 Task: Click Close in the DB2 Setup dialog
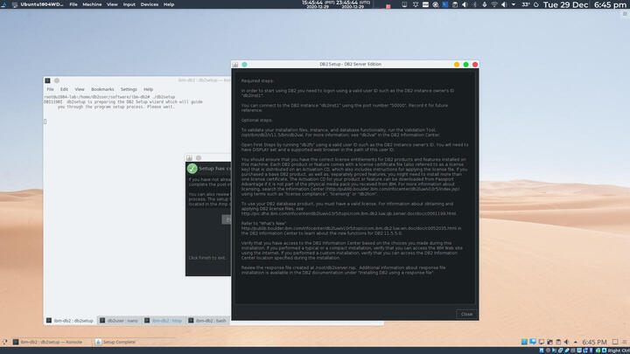click(466, 314)
